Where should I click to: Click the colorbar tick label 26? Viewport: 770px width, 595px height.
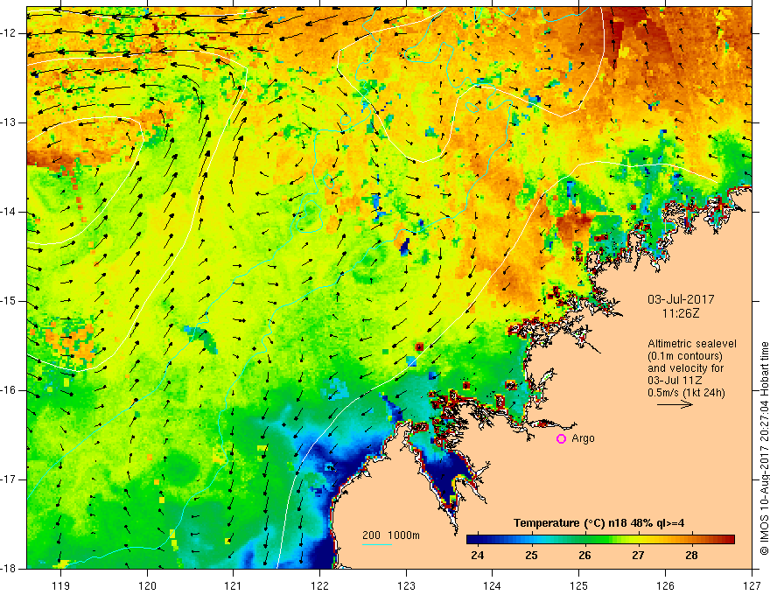[584, 556]
